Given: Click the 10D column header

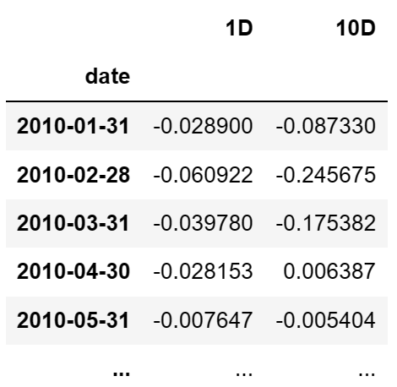Looking at the screenshot, I should [x=356, y=28].
